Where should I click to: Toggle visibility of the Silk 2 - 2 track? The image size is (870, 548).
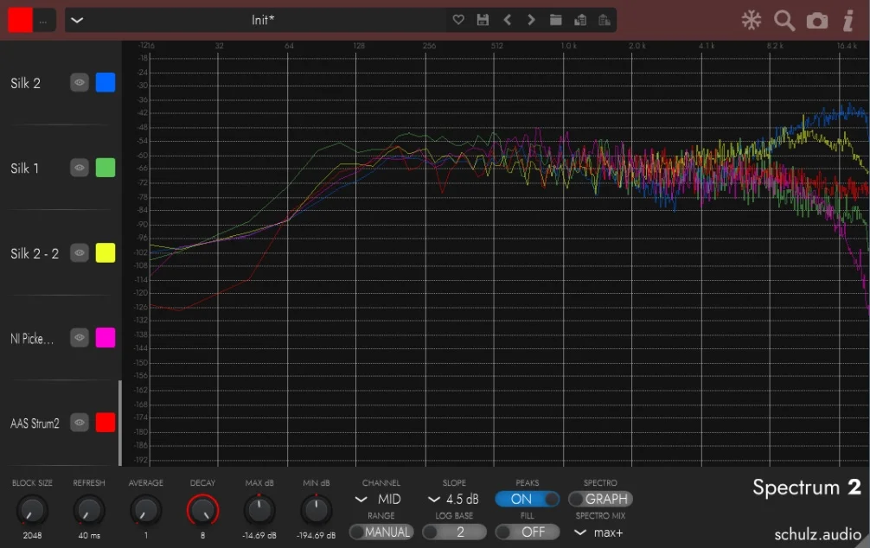tap(80, 253)
